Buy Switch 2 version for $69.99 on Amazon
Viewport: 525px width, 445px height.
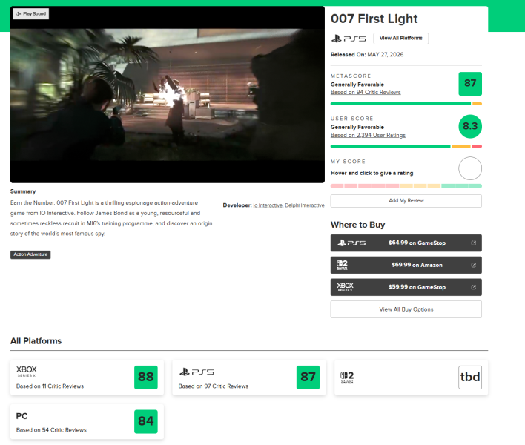coord(406,265)
